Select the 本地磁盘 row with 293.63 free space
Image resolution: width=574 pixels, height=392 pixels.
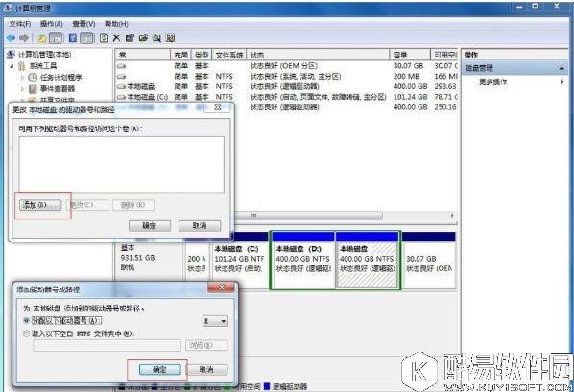(287, 86)
